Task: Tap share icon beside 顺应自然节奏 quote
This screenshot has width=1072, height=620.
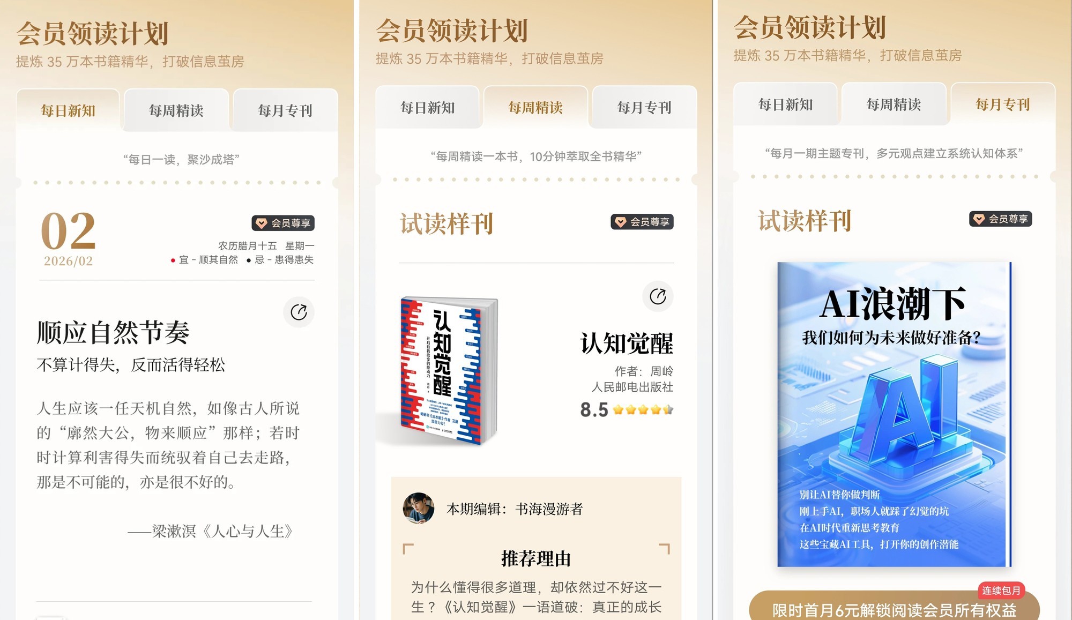Action: 299,312
